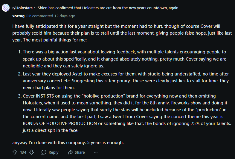Click the 134 vote count
Image resolution: width=235 pixels, height=159 pixels.
click(23, 152)
